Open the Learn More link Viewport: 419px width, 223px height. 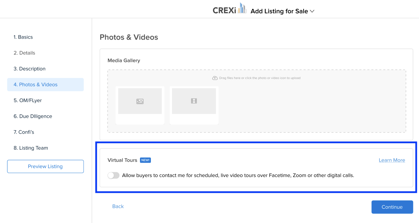[392, 160]
